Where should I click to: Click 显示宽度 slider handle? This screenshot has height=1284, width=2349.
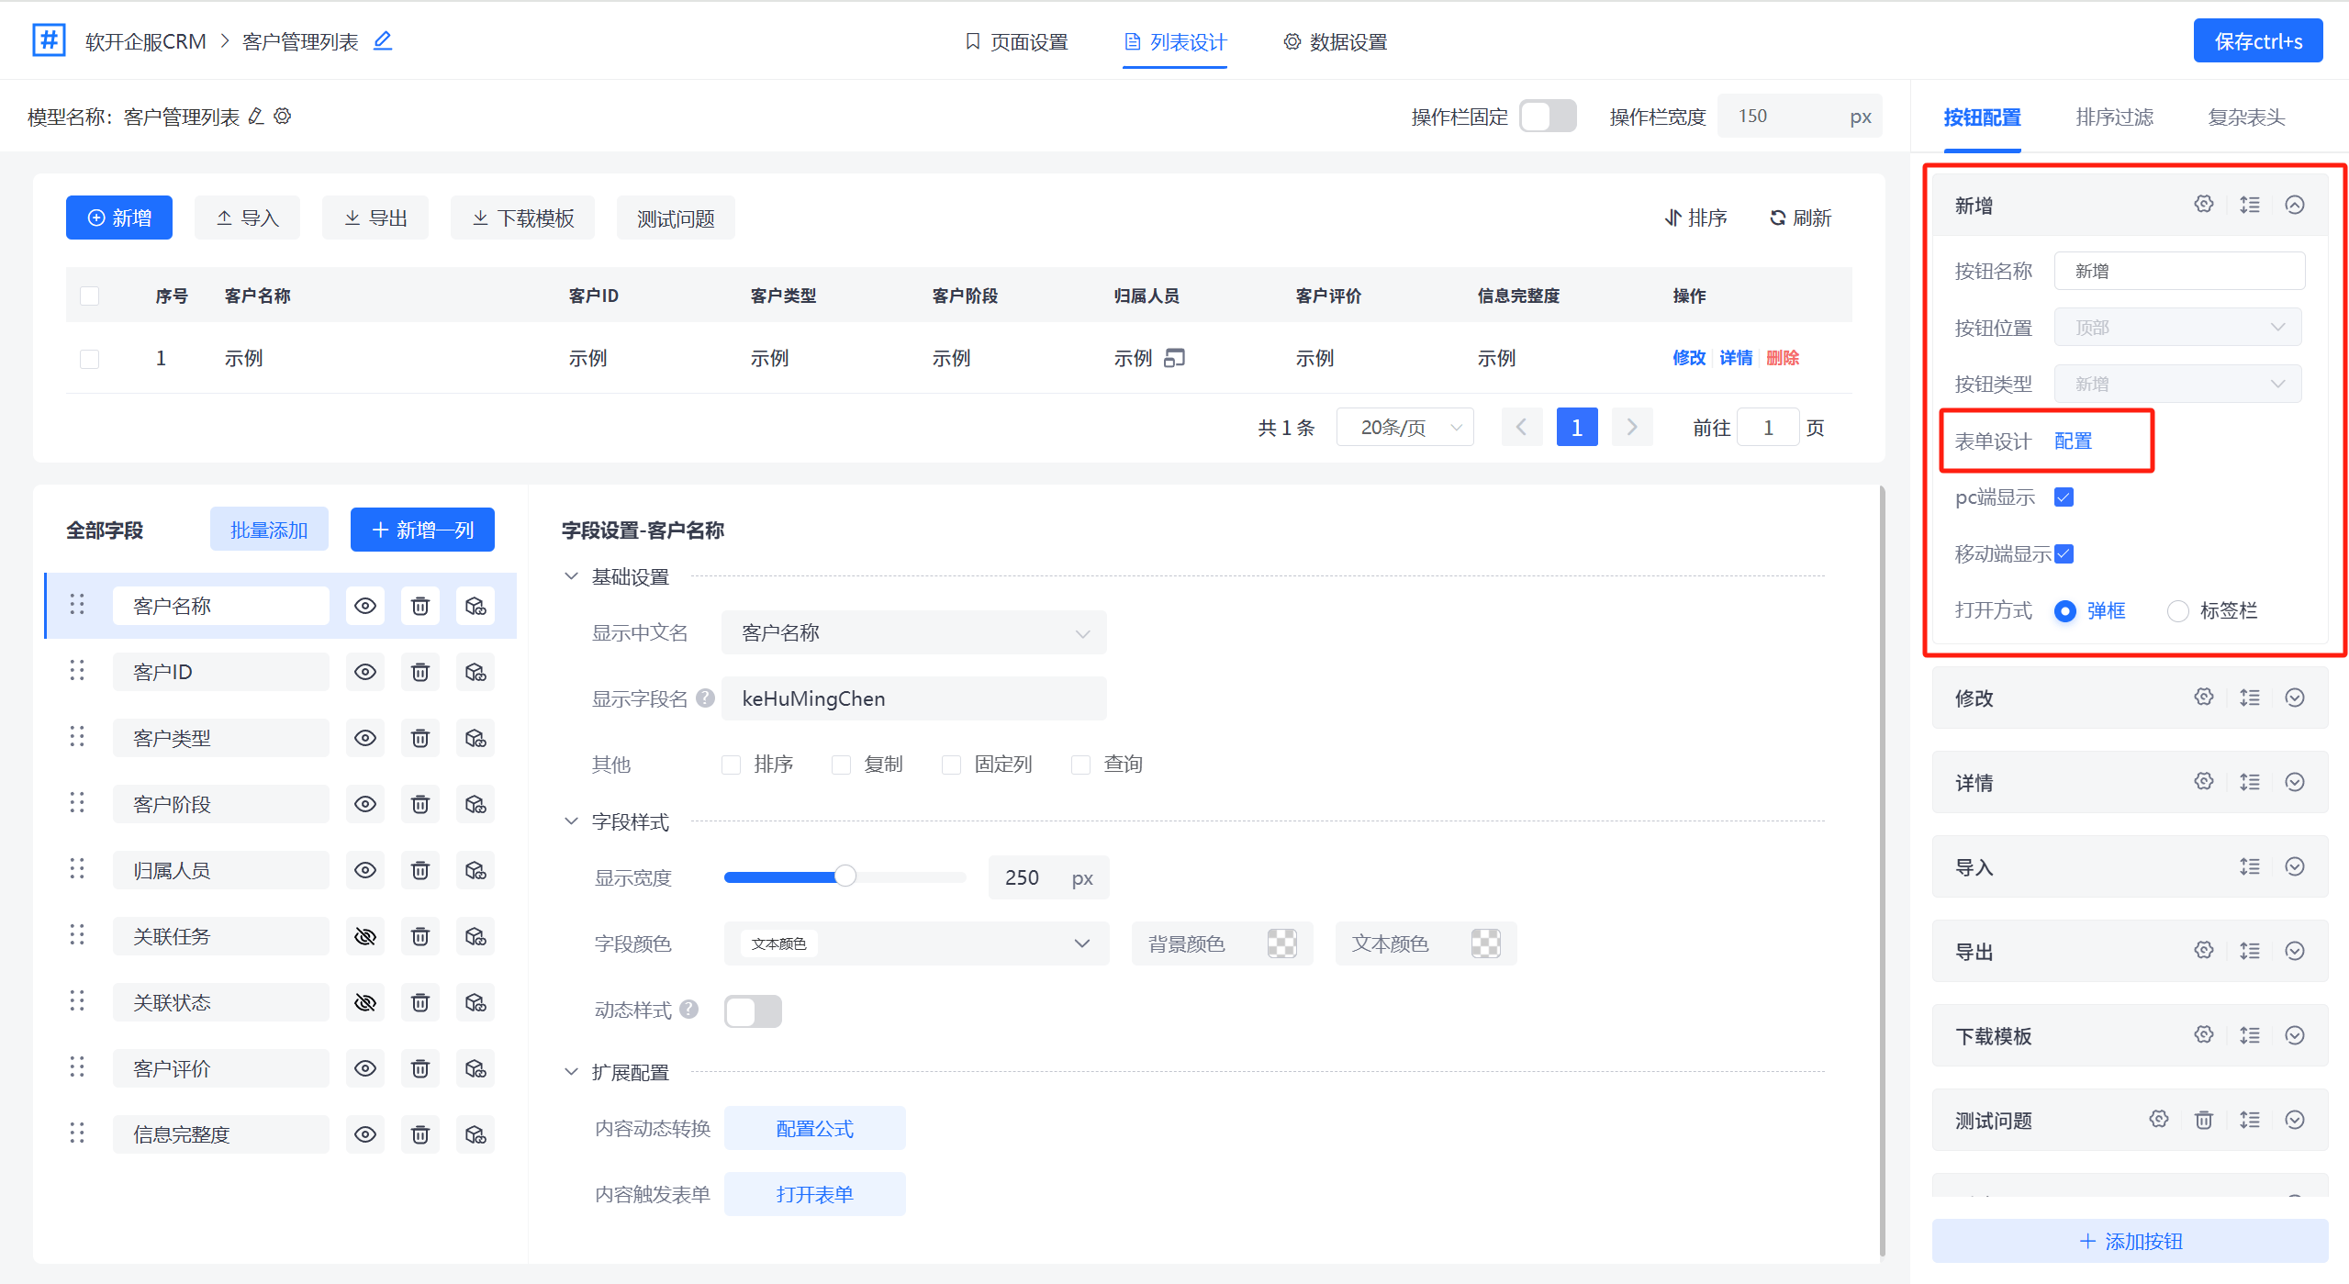tap(845, 876)
